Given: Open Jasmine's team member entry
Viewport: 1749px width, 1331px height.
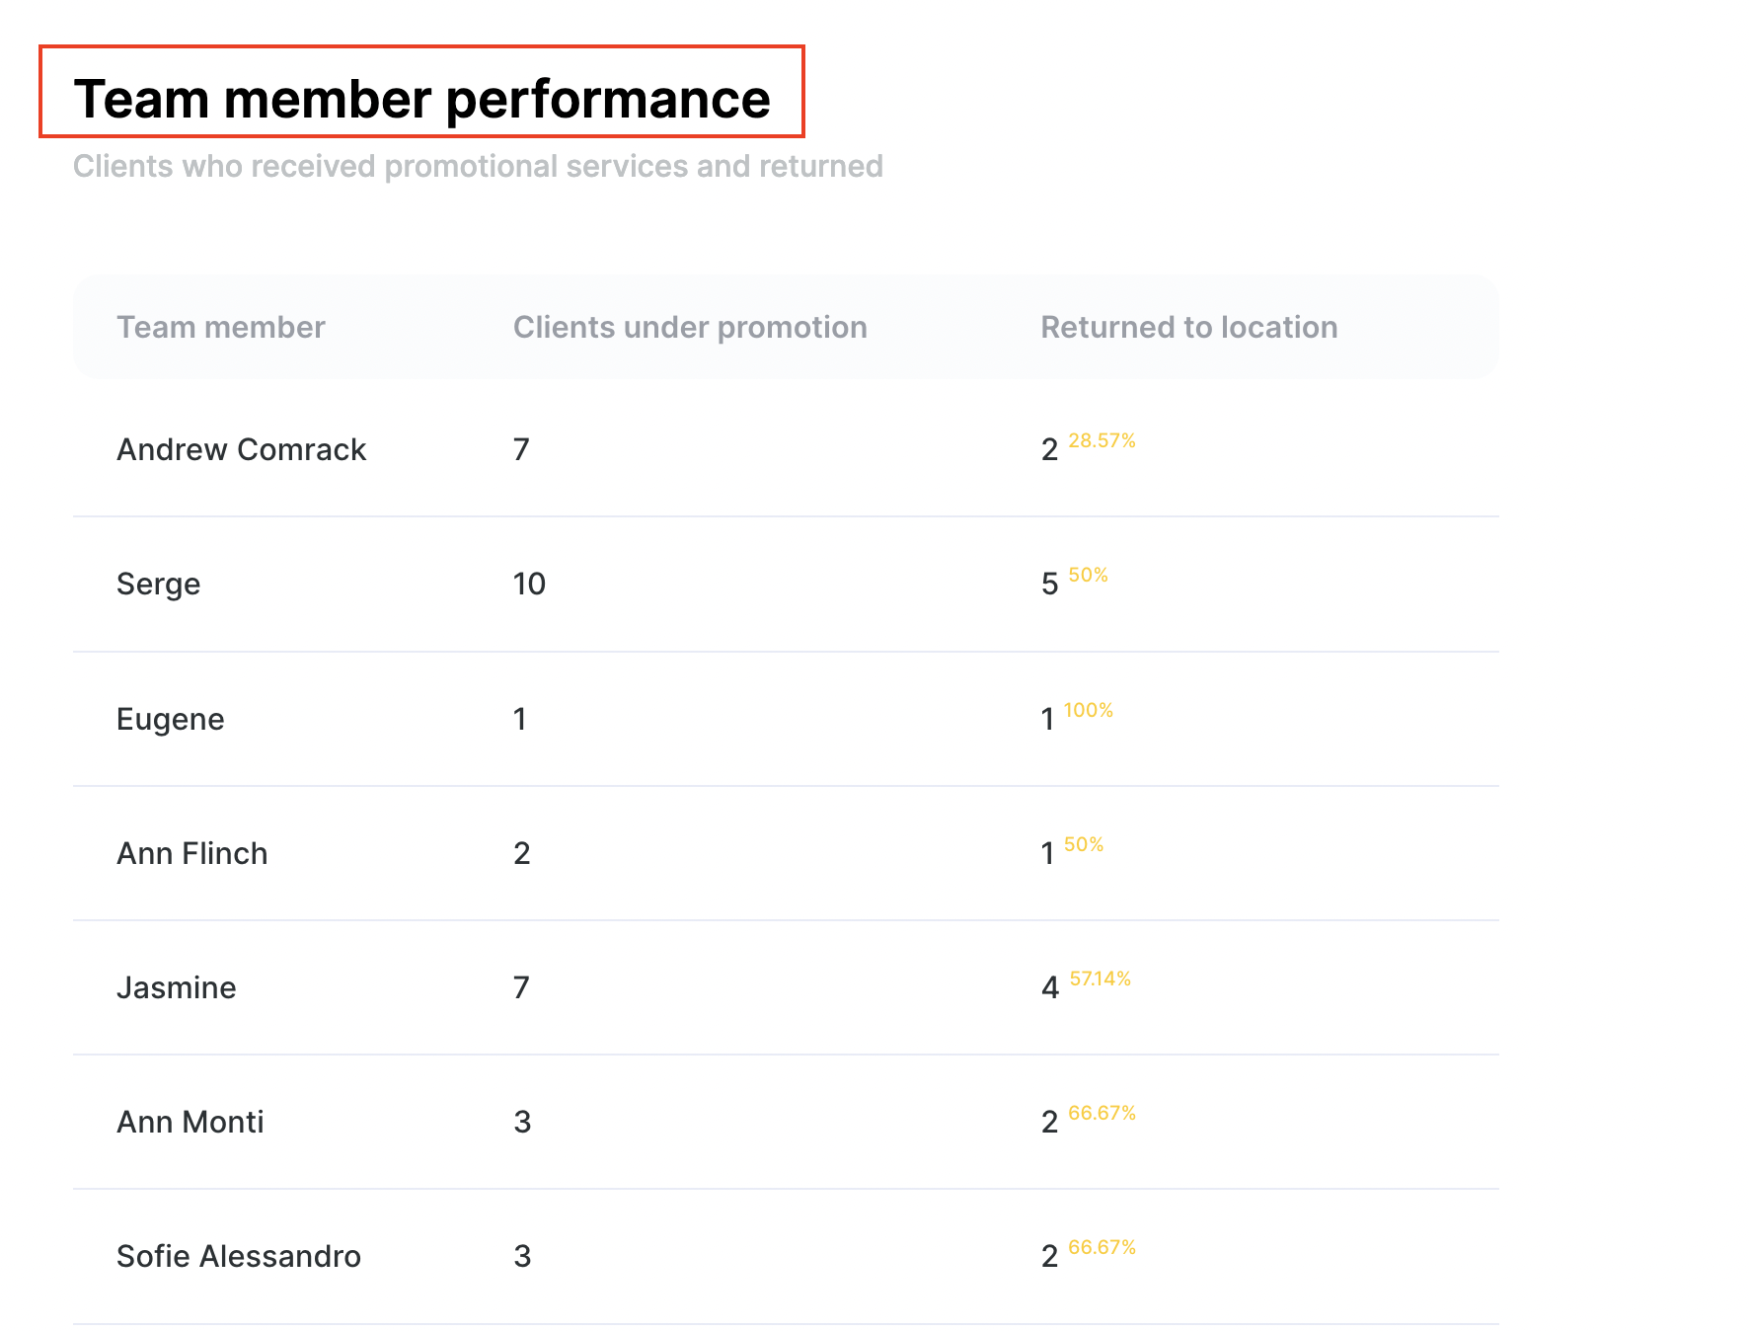Looking at the screenshot, I should pyautogui.click(x=176, y=987).
